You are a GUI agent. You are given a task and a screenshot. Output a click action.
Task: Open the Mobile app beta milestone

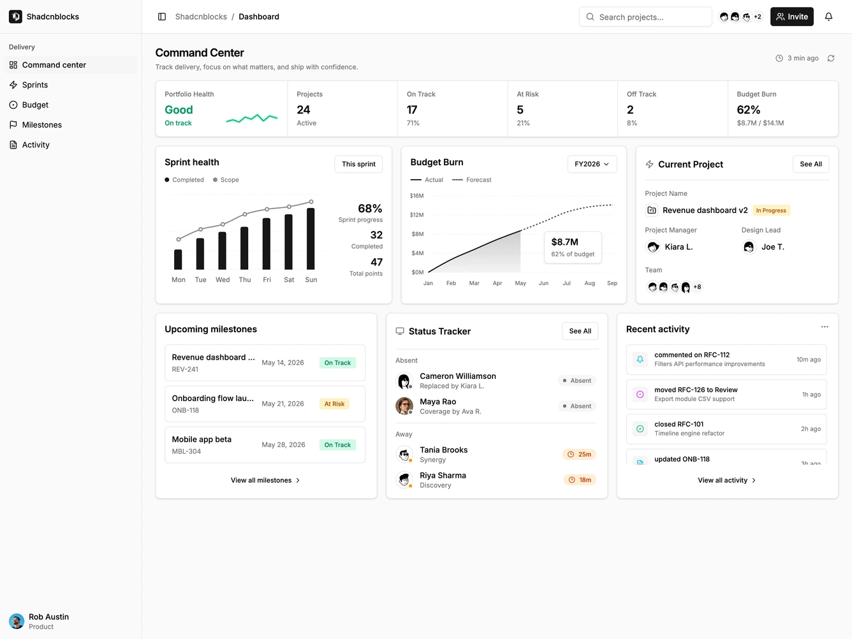coord(265,445)
